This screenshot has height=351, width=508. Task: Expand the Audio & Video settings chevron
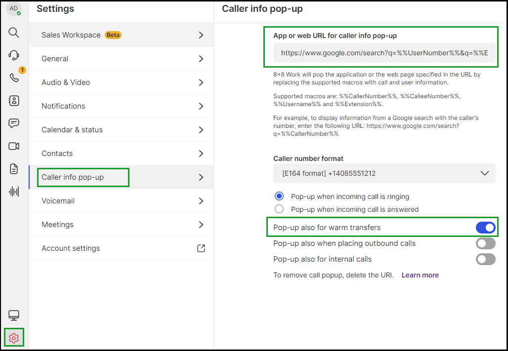tap(201, 82)
